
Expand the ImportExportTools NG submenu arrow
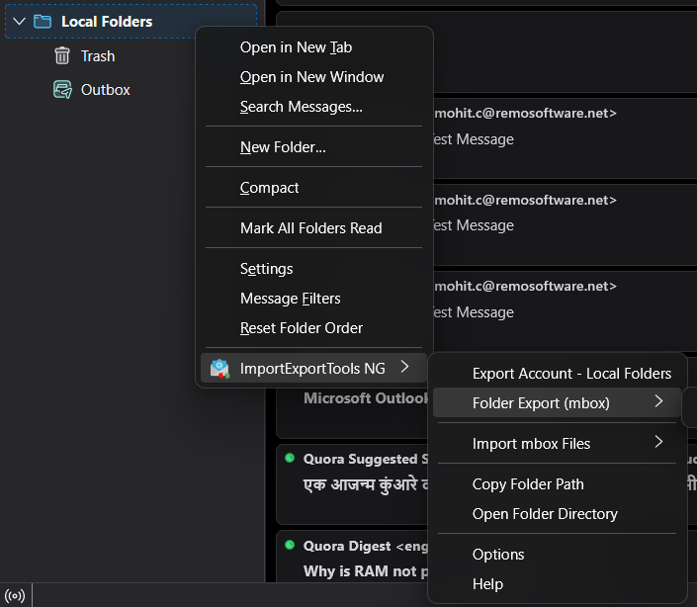404,367
